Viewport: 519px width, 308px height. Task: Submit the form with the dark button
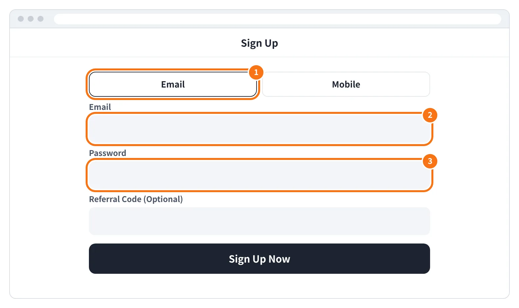[x=259, y=259]
